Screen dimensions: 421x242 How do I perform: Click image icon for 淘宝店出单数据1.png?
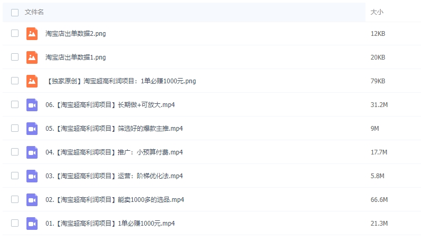(32, 57)
